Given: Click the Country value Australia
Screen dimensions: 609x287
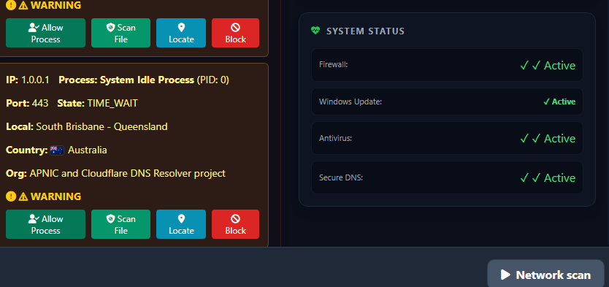Looking at the screenshot, I should point(88,150).
